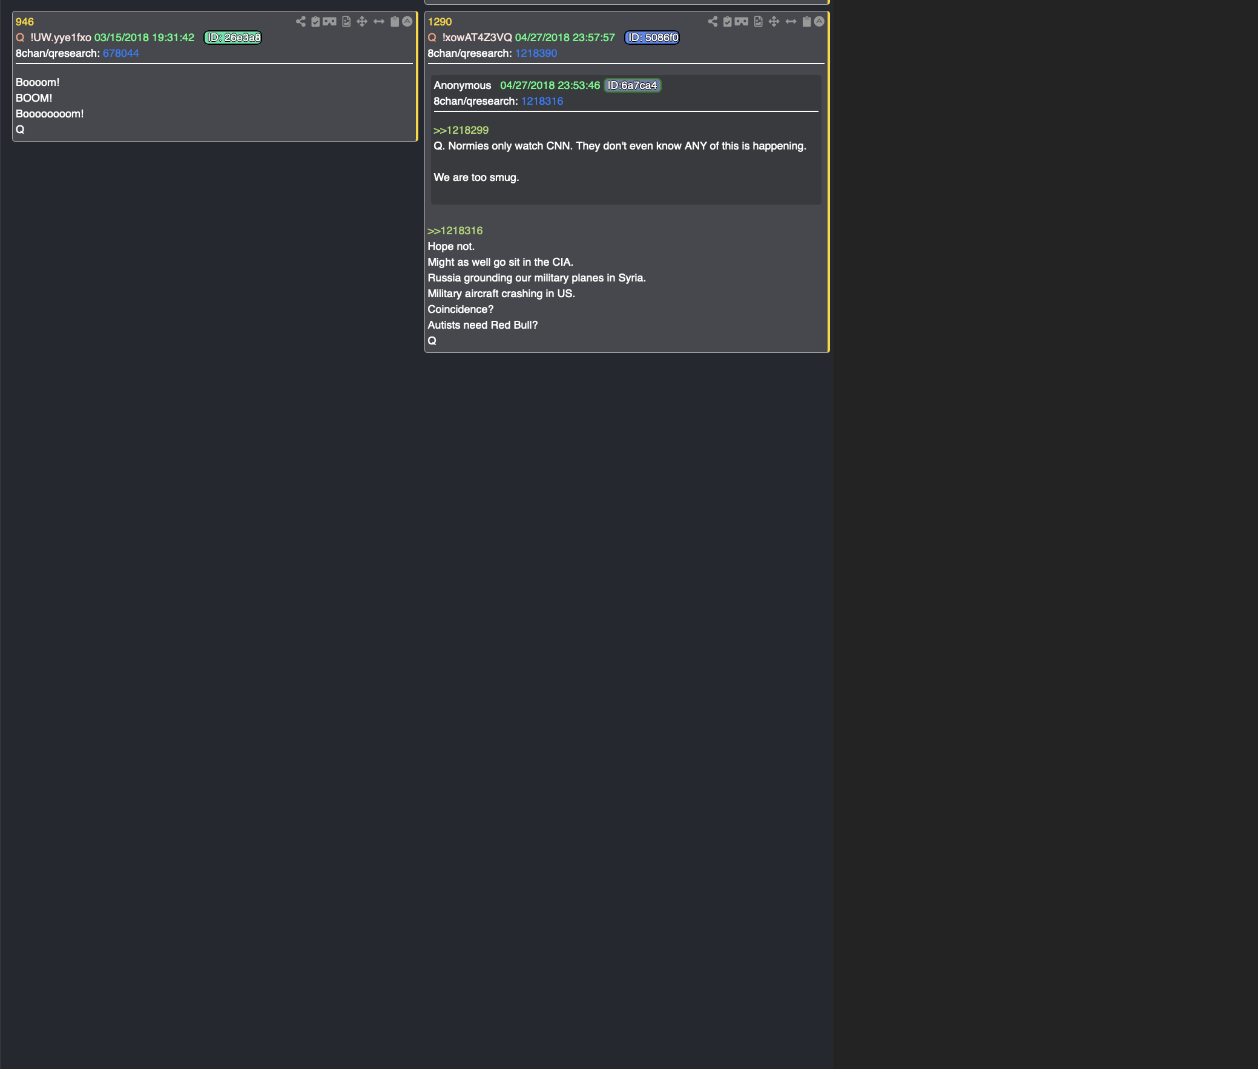This screenshot has width=1258, height=1069.
Task: Click the horizontal double-arrow icon on post 1290
Action: (791, 22)
